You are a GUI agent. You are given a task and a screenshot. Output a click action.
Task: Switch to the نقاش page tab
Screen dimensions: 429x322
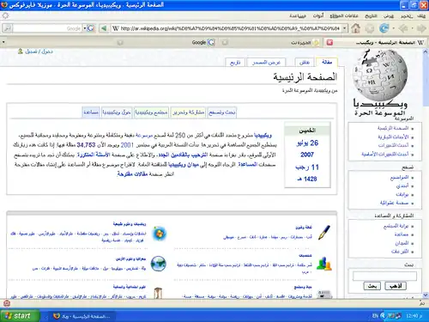305,62
